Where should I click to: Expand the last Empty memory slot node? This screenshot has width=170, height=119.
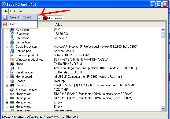(7, 107)
